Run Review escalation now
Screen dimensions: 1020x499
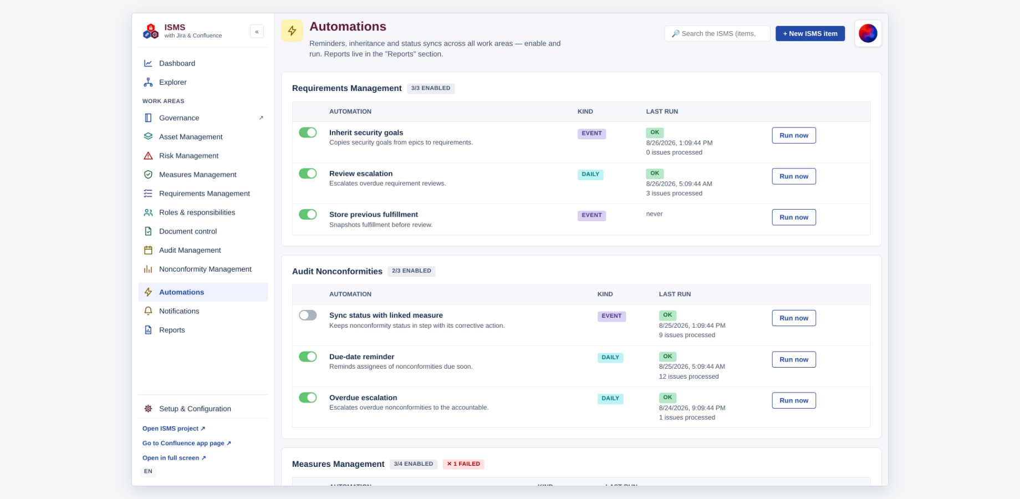[794, 176]
